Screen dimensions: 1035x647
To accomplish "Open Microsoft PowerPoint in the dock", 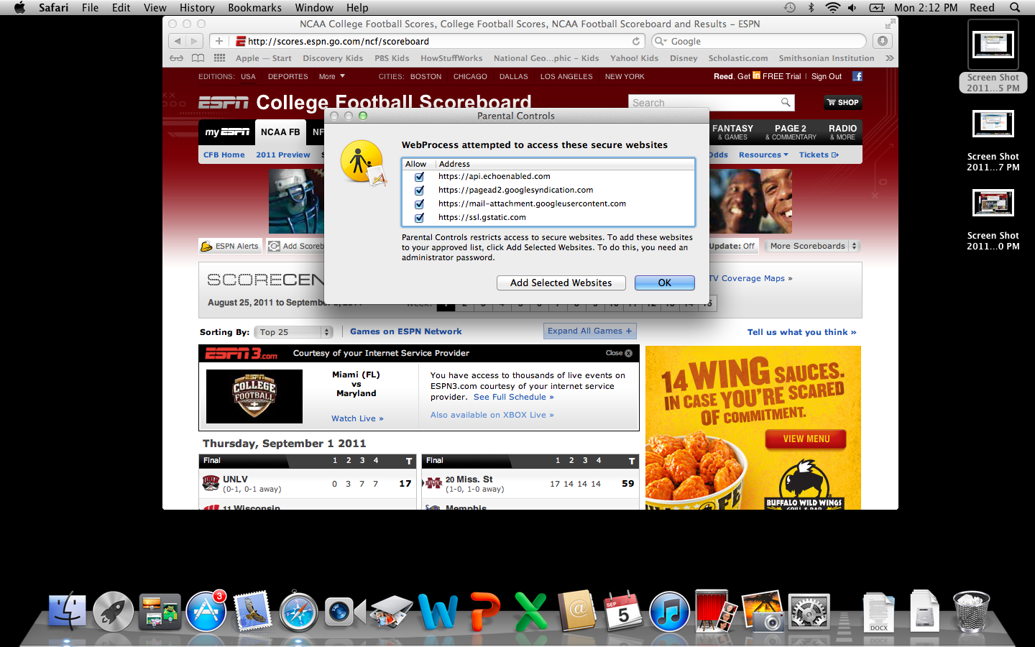I will [484, 612].
